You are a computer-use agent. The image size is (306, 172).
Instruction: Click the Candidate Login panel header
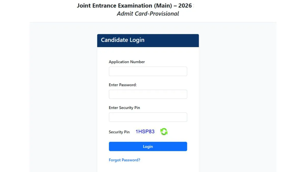[123, 40]
